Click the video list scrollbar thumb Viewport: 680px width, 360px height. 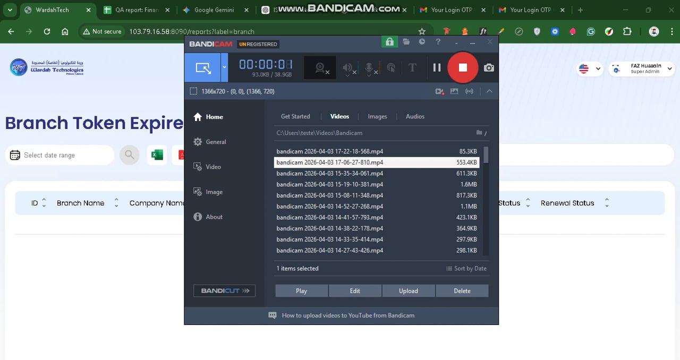click(x=486, y=155)
